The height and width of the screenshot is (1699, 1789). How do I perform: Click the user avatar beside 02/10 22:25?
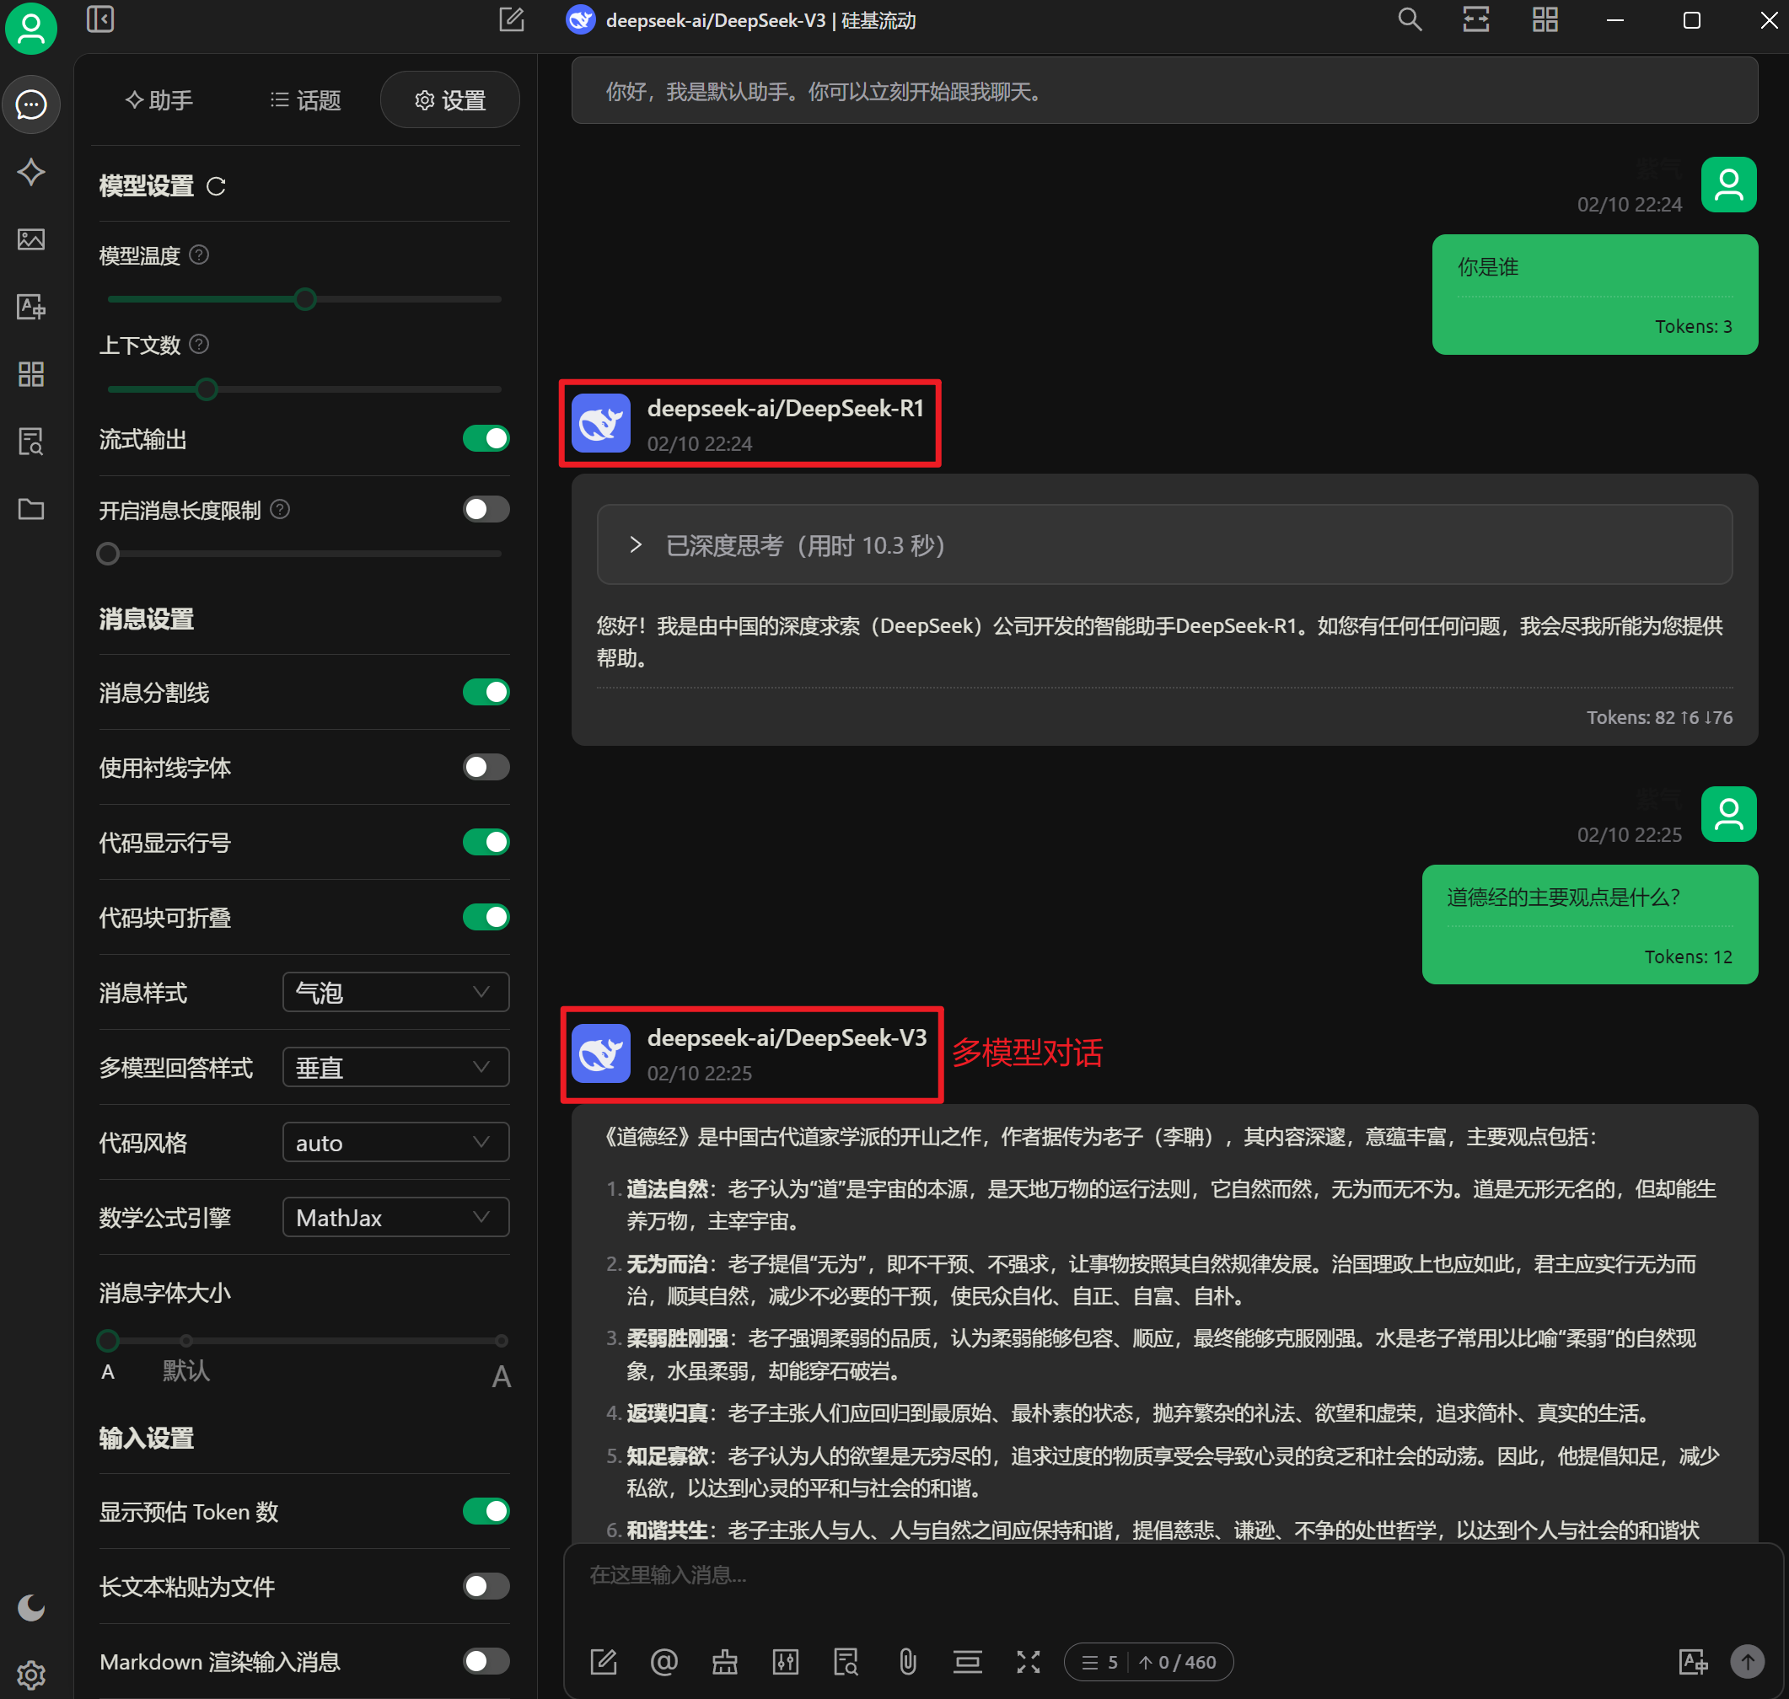point(1728,814)
